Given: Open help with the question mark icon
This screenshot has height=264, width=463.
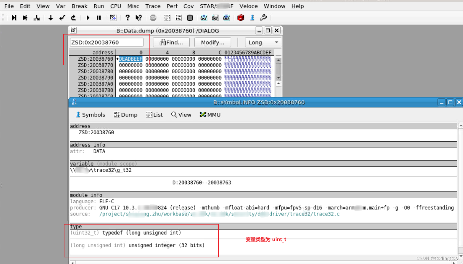Looking at the screenshot, I should pyautogui.click(x=128, y=18).
